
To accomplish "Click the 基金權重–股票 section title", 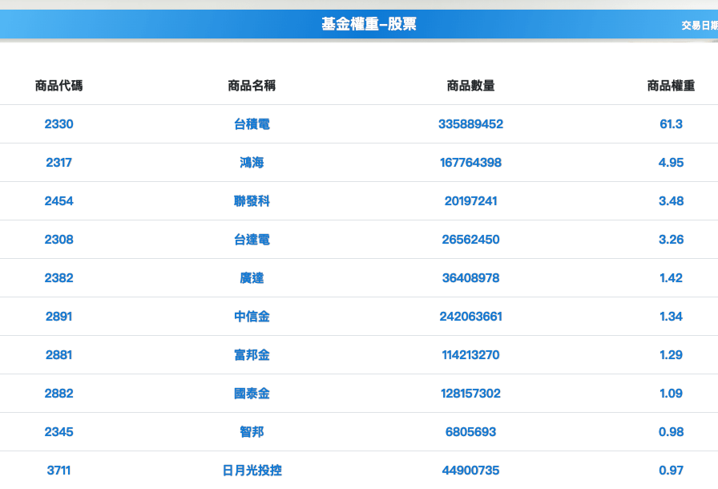I will click(x=369, y=25).
